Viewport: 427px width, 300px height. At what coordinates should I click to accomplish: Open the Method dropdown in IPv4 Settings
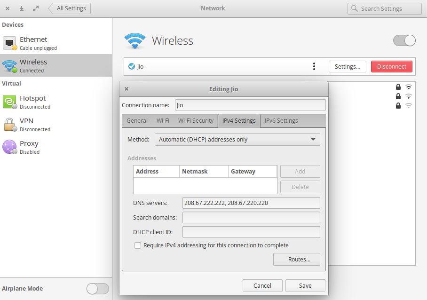(x=237, y=139)
